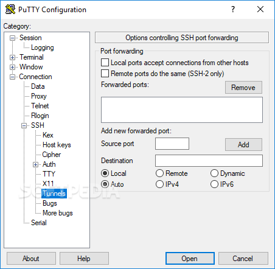Click the Help button
The image size is (275, 269).
pyautogui.click(x=84, y=259)
